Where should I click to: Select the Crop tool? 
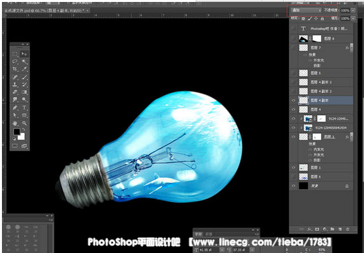point(15,69)
